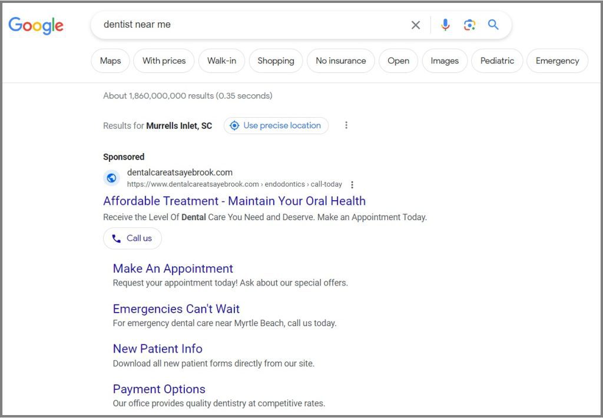Click the Google logo
The image size is (603, 418).
coord(36,25)
